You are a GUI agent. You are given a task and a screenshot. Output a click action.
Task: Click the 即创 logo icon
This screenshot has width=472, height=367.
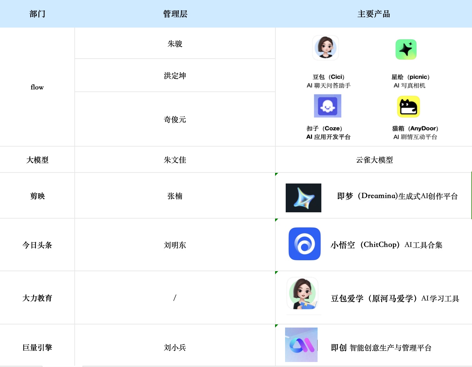pyautogui.click(x=301, y=345)
